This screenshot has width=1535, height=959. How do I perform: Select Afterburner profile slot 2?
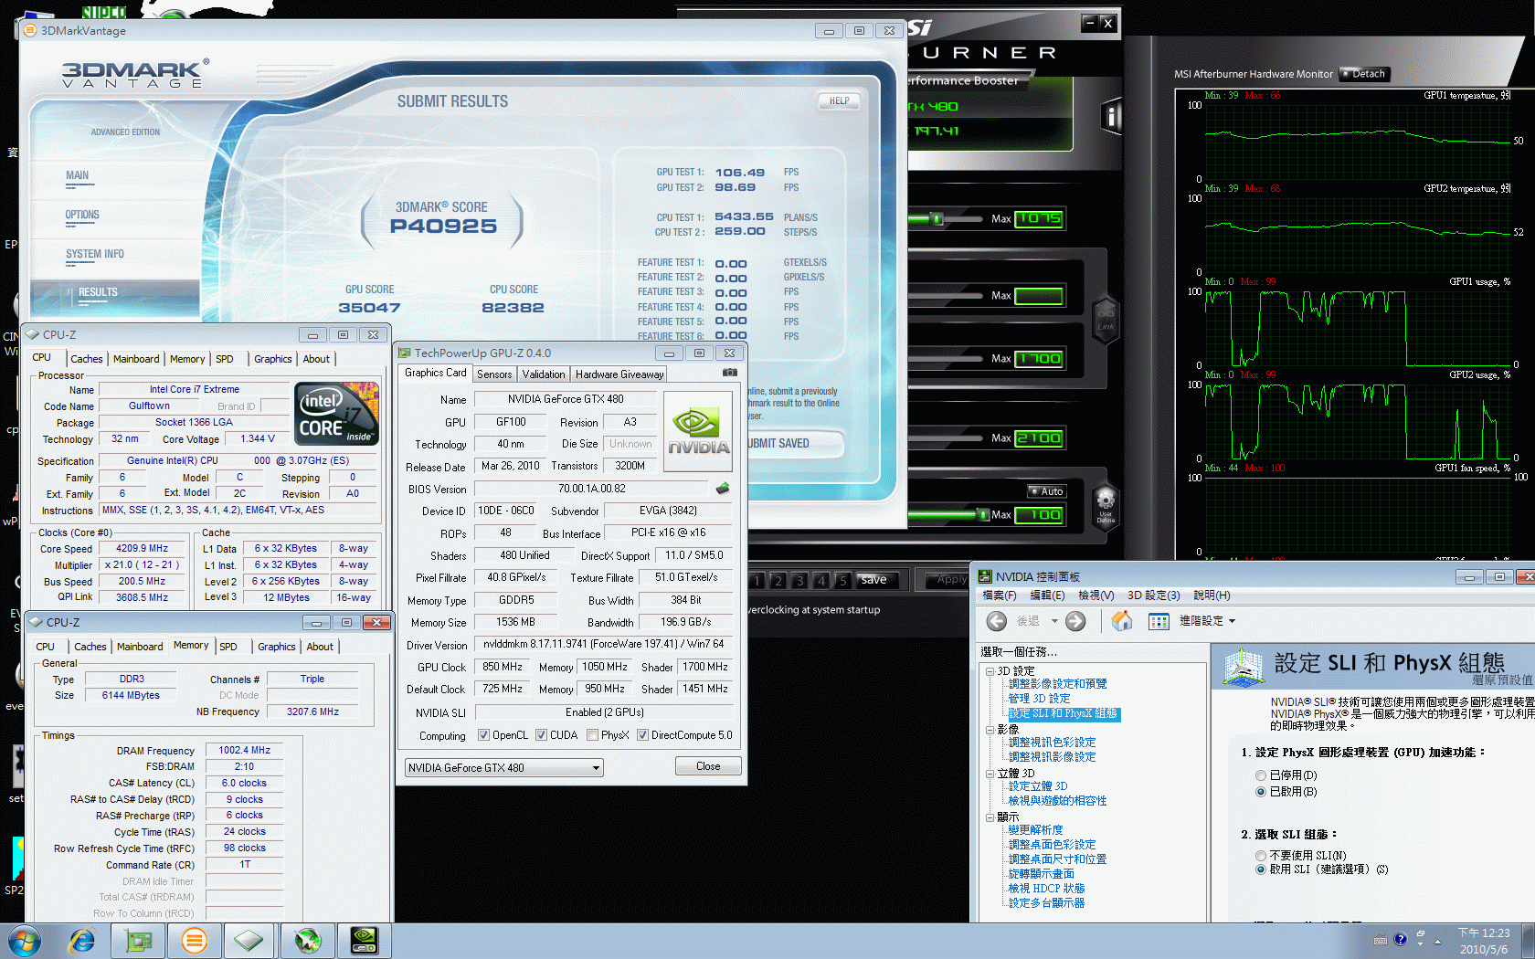click(x=778, y=580)
